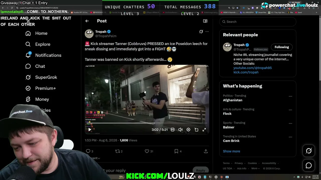Click the Premium+ verified badge icon
Screen dimensions: 321x180
coord(28,88)
